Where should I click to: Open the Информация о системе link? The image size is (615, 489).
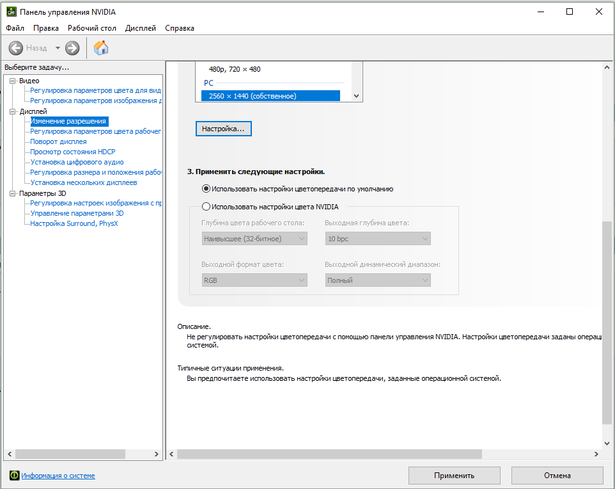(58, 476)
